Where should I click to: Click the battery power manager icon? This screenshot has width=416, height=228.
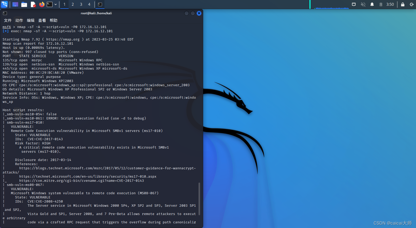[381, 4]
